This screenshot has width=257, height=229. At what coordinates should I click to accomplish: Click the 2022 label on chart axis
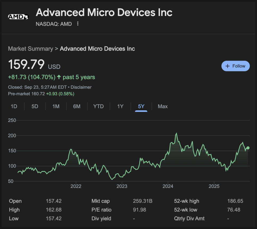pos(76,186)
